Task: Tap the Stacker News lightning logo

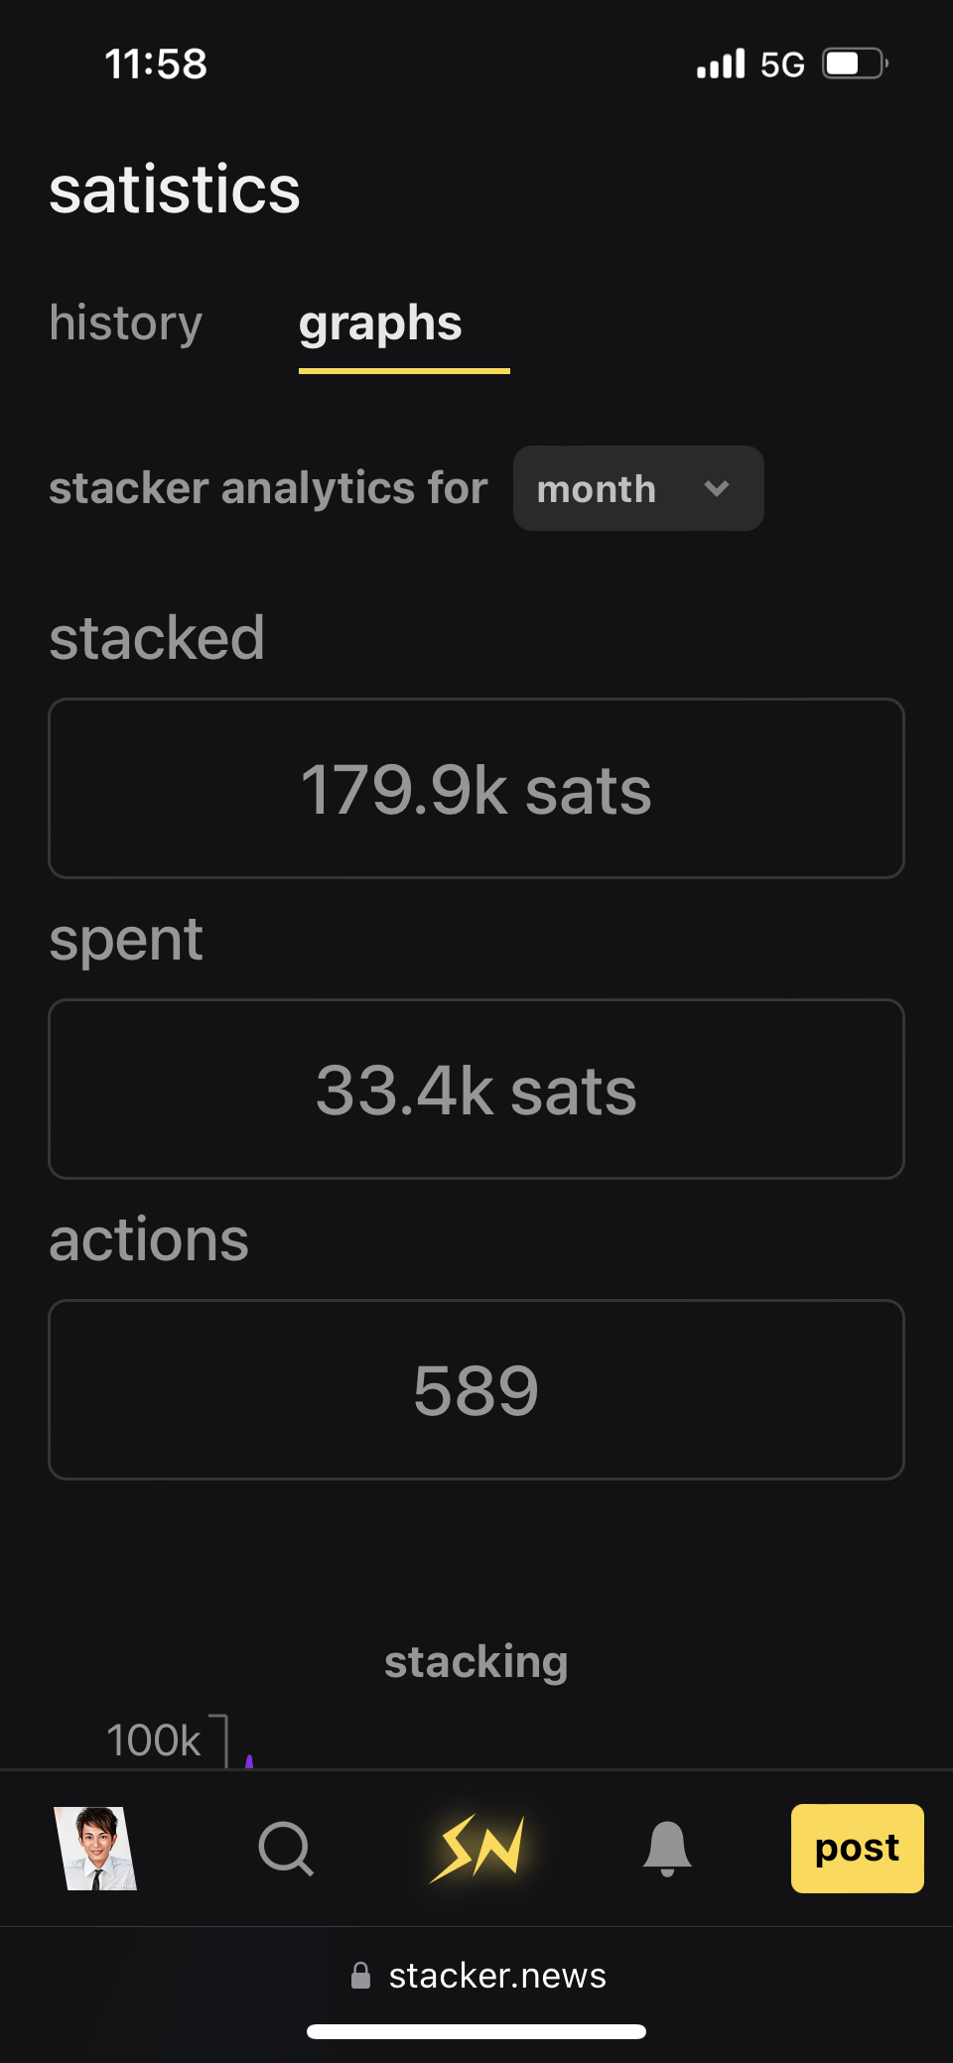Action: click(477, 1848)
